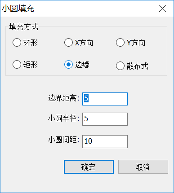Click the 边界距离 text label
This screenshot has width=174, height=193.
(x=63, y=98)
